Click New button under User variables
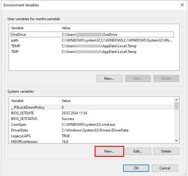 pos(109,79)
